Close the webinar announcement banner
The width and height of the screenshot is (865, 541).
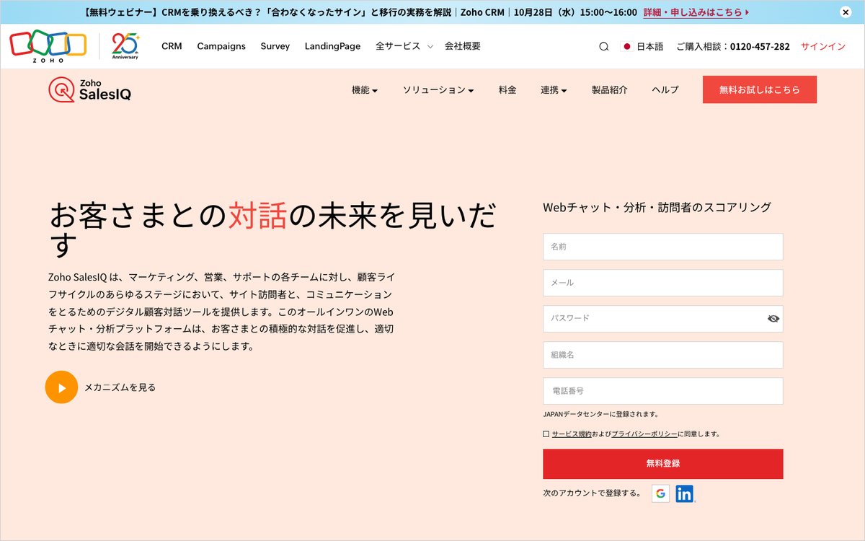click(x=846, y=12)
